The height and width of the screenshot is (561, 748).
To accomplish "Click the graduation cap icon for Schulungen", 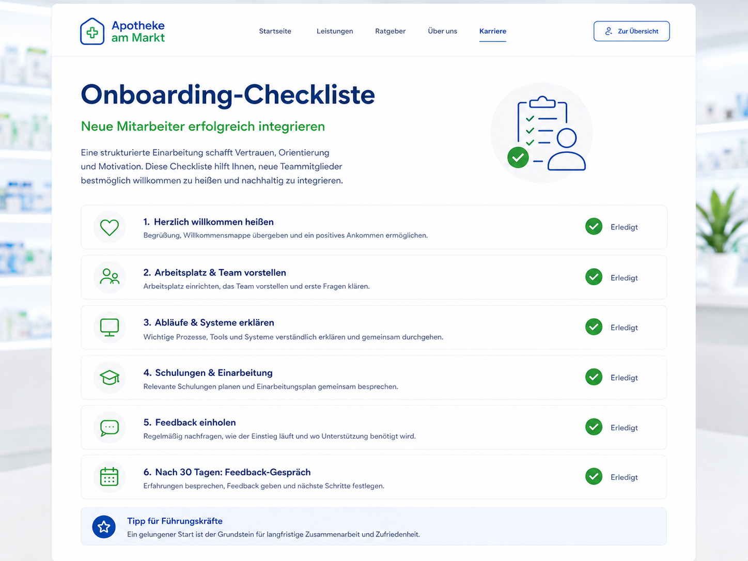I will click(110, 378).
